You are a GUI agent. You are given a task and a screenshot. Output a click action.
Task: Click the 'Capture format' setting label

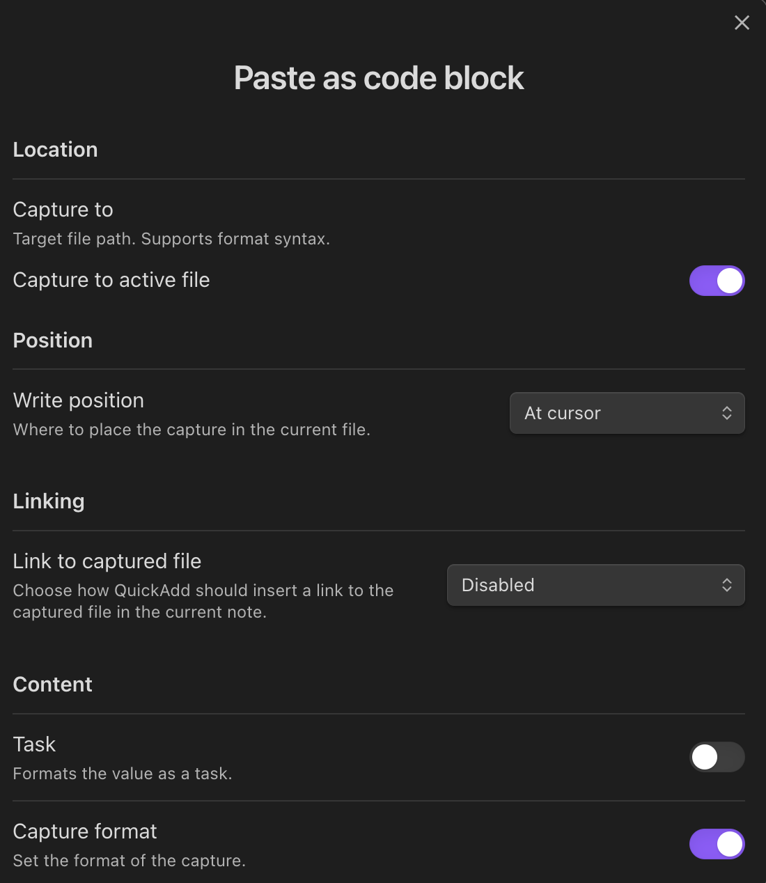[85, 831]
